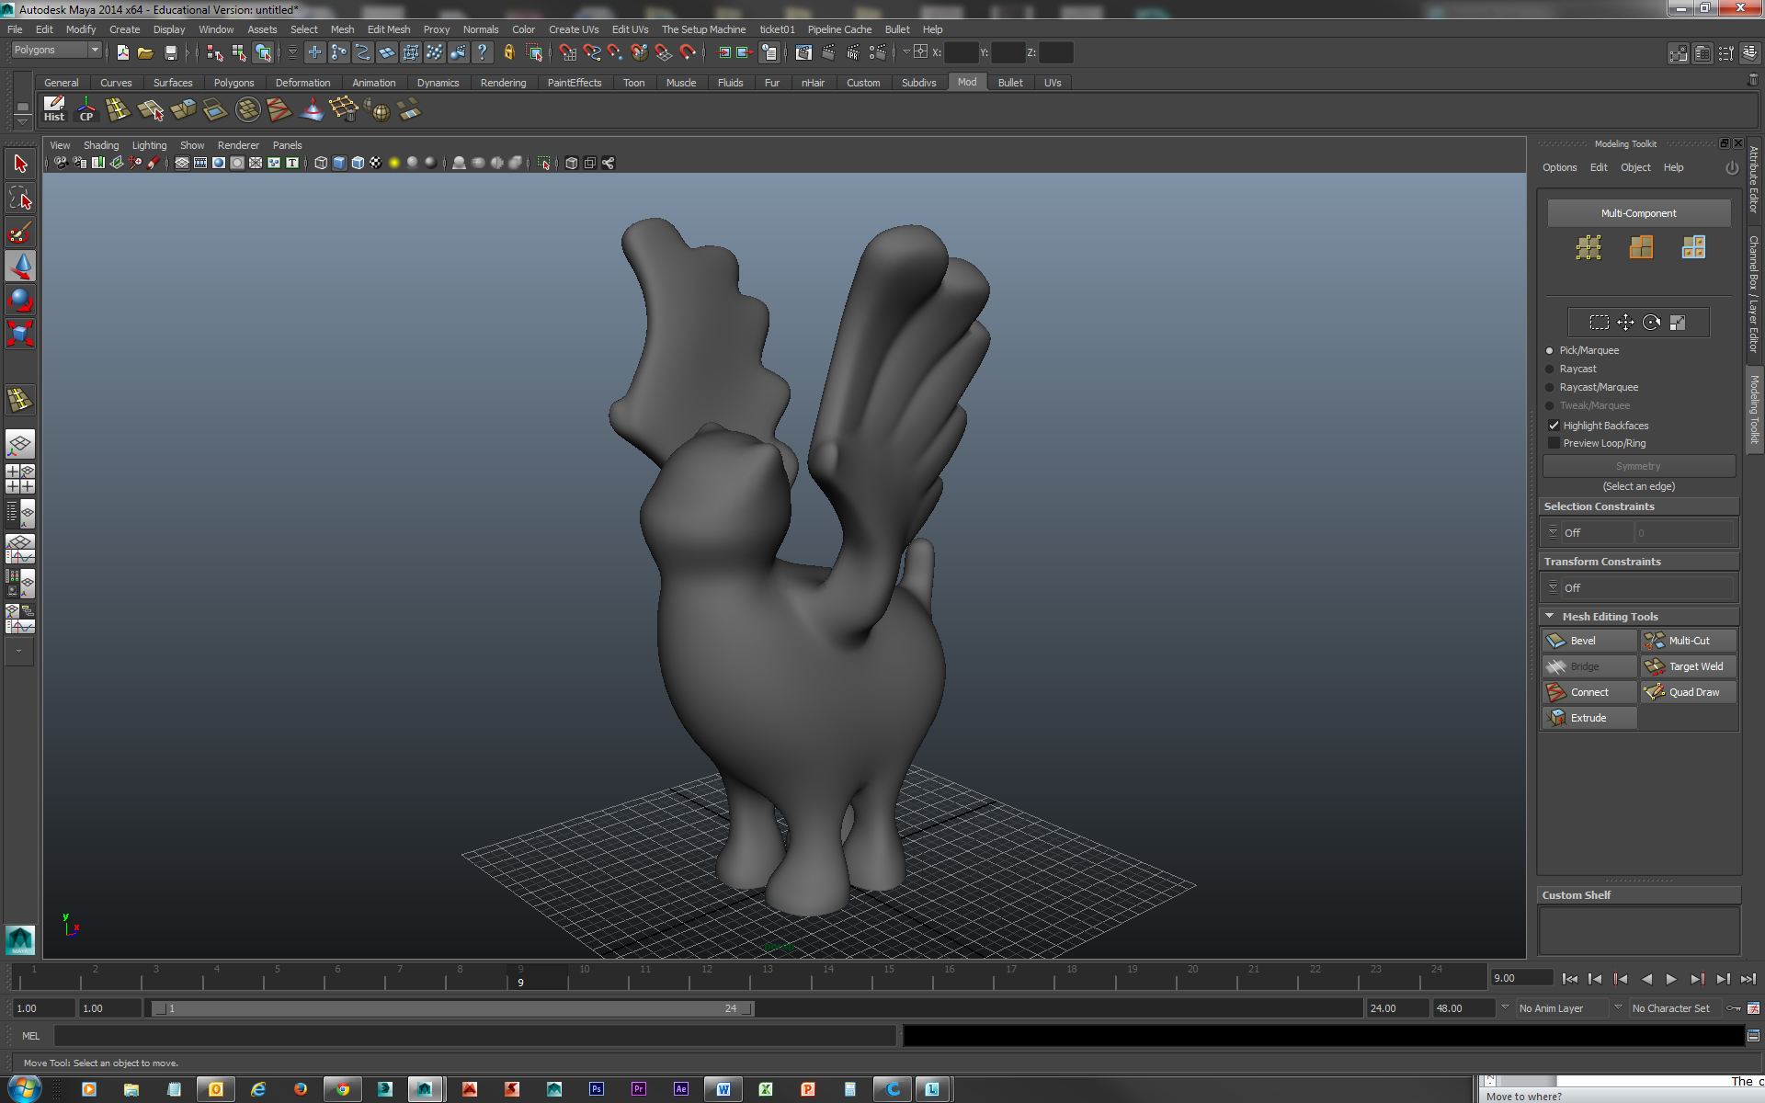Uncheck the Highlight Backfaces checkbox
The image size is (1765, 1103).
coord(1554,426)
